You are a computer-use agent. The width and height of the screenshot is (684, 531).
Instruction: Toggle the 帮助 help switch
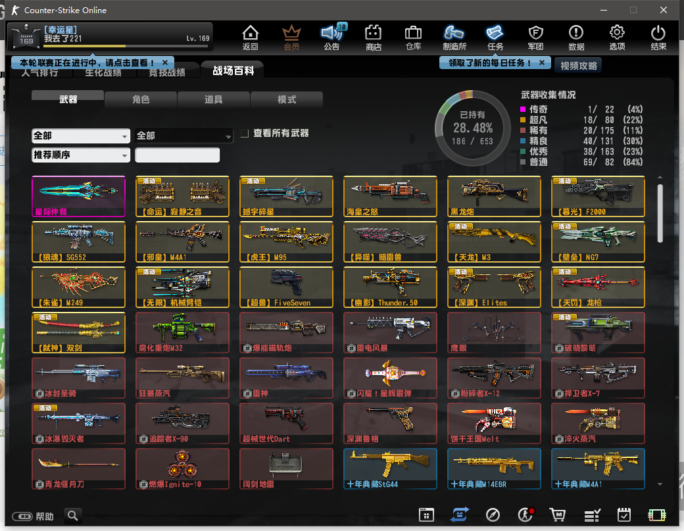pos(22,517)
